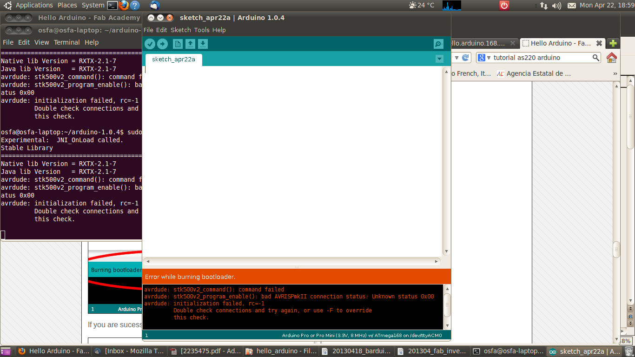Image resolution: width=635 pixels, height=357 pixels.
Task: Switch to Hello Arduino Firefox taskbar item
Action: [x=53, y=351]
